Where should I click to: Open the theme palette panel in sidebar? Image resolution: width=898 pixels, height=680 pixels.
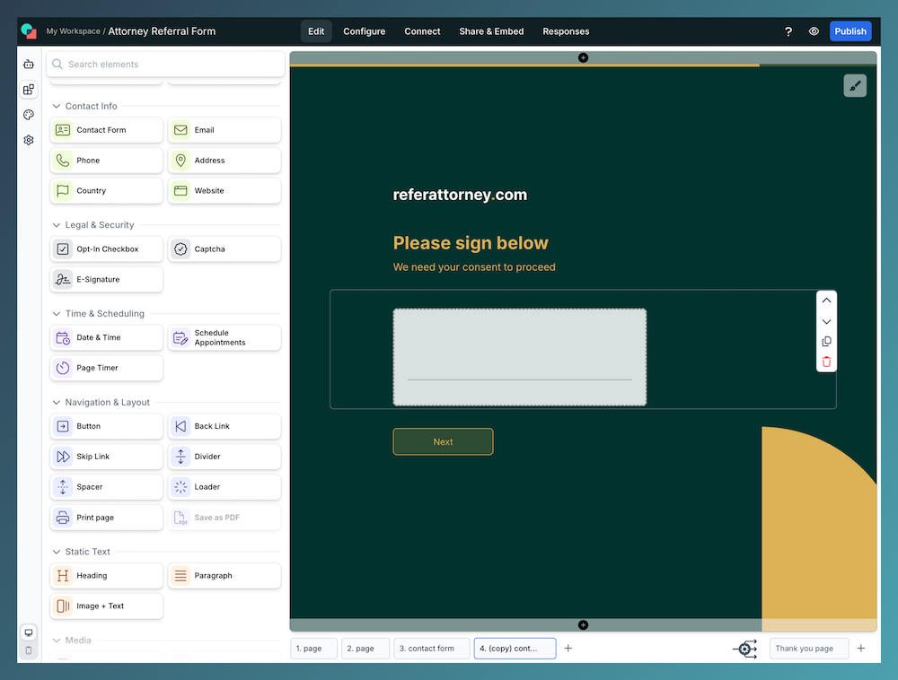[x=28, y=115]
